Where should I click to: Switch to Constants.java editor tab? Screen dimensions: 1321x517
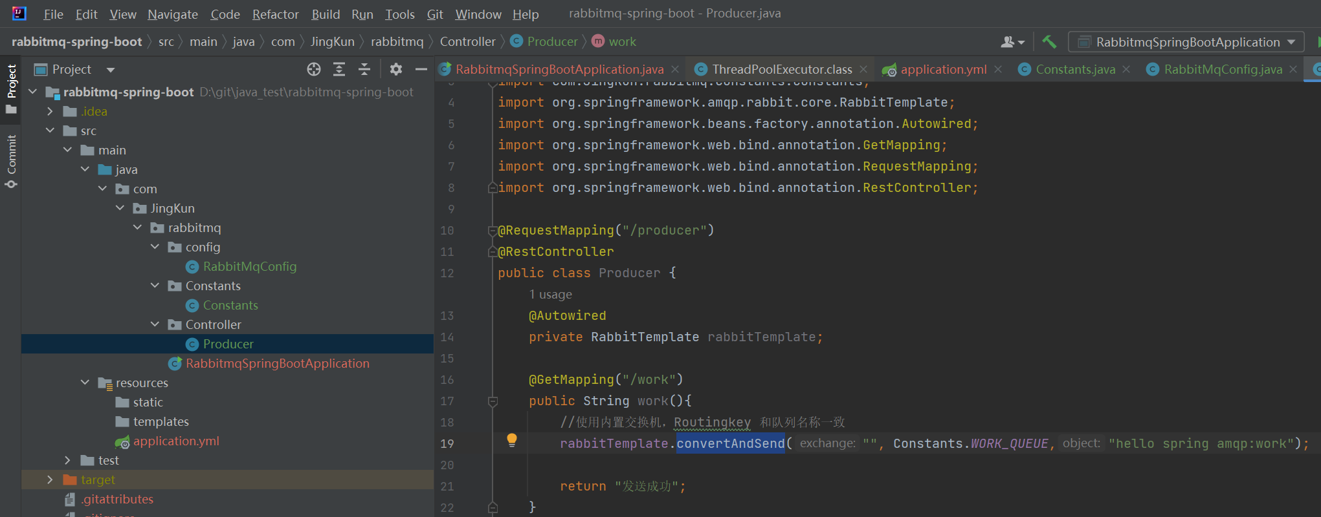(x=1075, y=69)
